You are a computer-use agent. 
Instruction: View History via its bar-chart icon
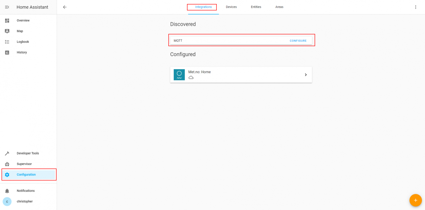point(7,52)
